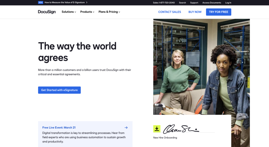Open Search in the top bar
The image size is (269, 147).
(182, 3)
